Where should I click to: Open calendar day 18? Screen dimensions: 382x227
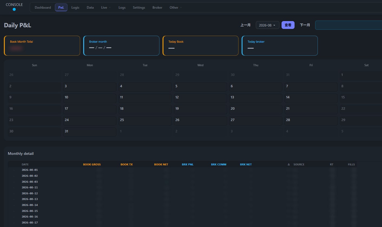click(145, 109)
